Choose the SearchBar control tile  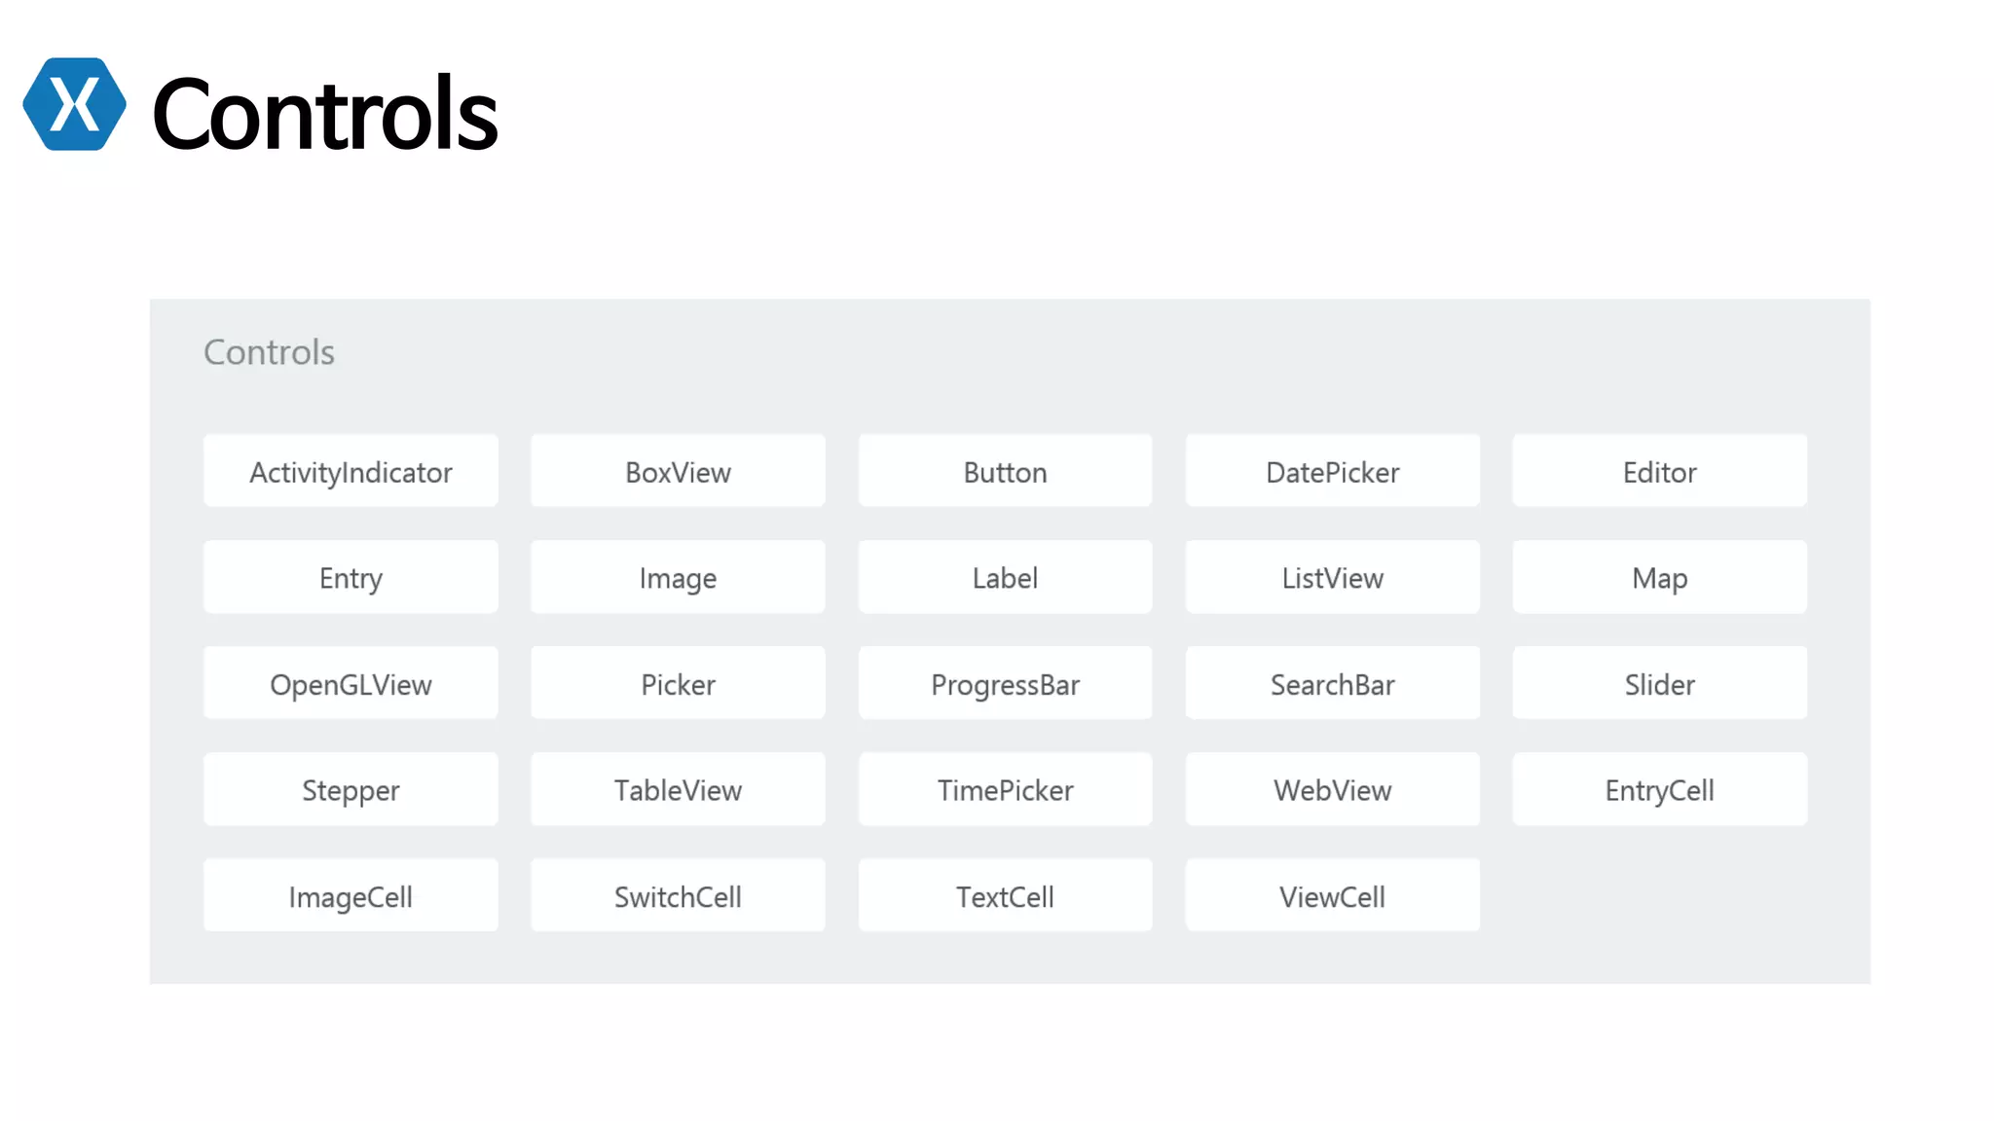(1332, 684)
